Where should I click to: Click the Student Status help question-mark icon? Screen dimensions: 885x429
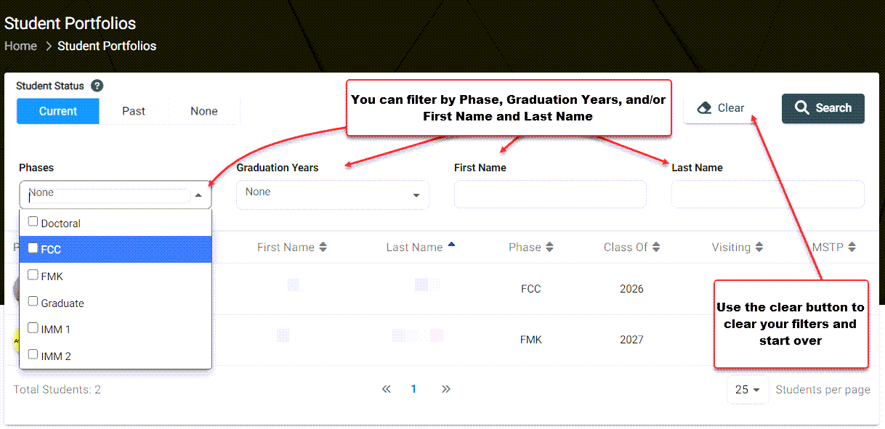pos(97,86)
